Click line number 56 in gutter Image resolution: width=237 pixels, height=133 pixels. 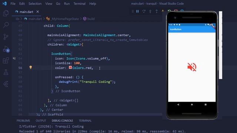pyautogui.click(x=20, y=68)
